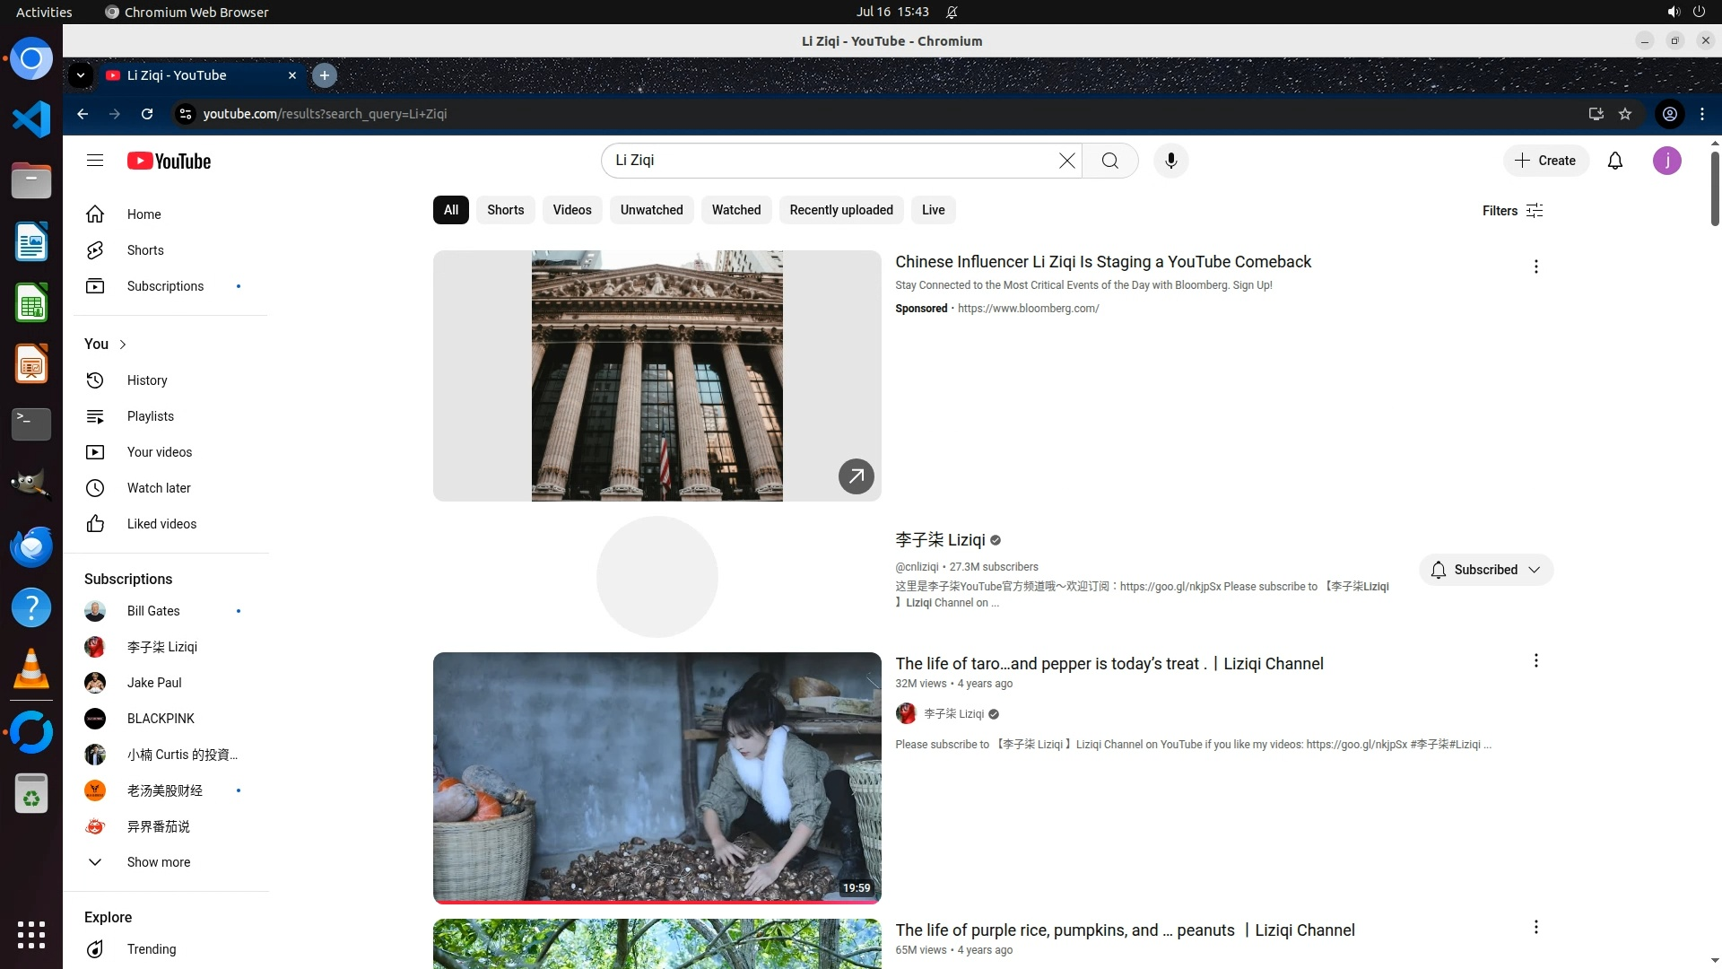Click the Create button
The image size is (1722, 969).
coord(1545,161)
